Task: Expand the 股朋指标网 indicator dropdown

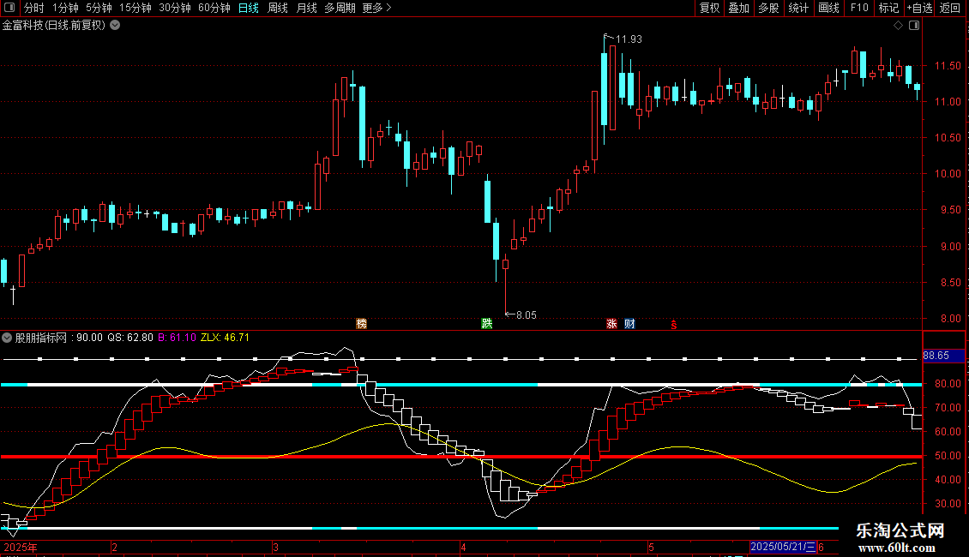Action: 7,338
